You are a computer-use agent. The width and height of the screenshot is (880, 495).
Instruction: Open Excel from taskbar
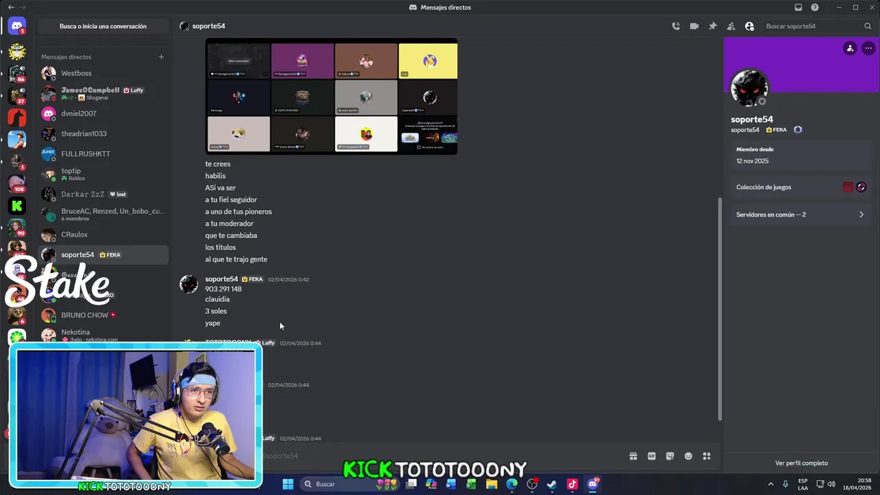471,484
